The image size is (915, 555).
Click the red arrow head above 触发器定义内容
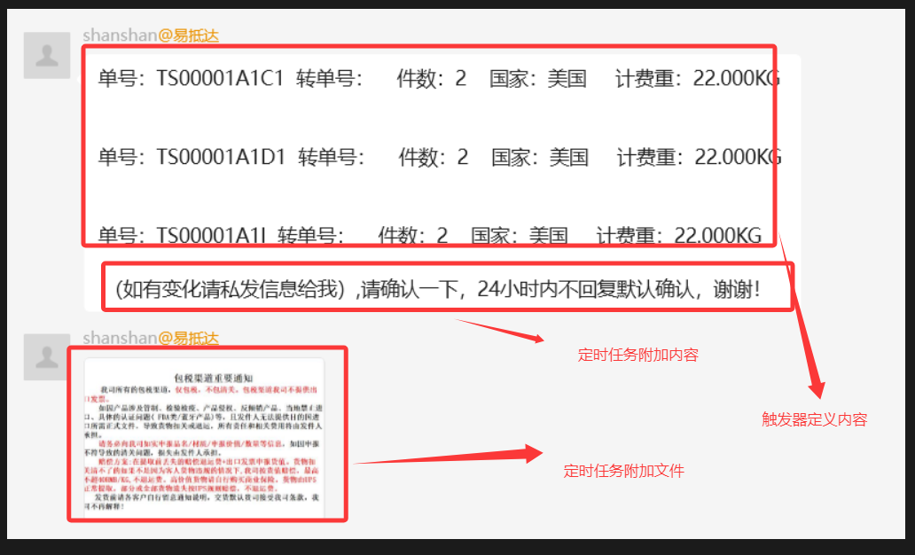click(815, 387)
